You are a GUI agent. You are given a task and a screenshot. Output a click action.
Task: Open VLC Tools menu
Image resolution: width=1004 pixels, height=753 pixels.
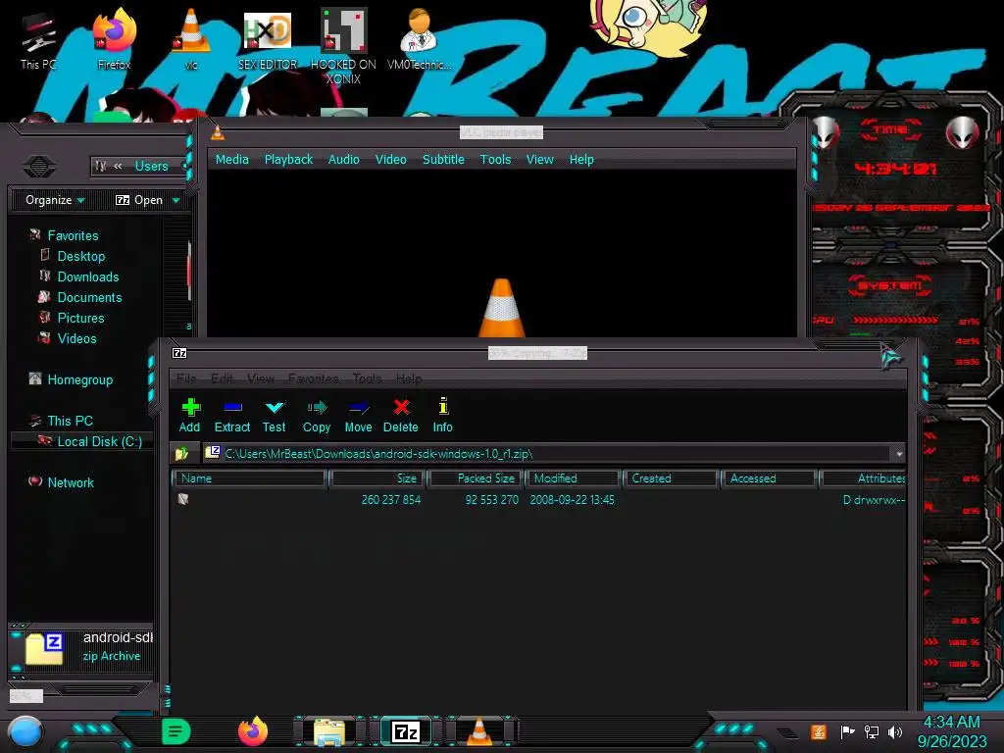[495, 160]
